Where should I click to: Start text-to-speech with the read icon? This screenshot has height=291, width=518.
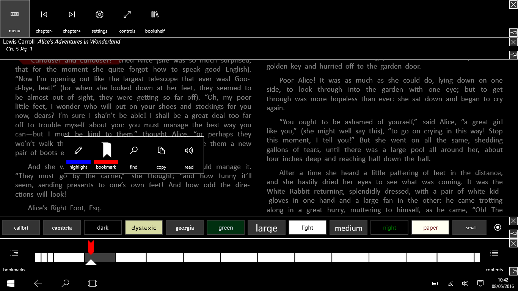189,155
